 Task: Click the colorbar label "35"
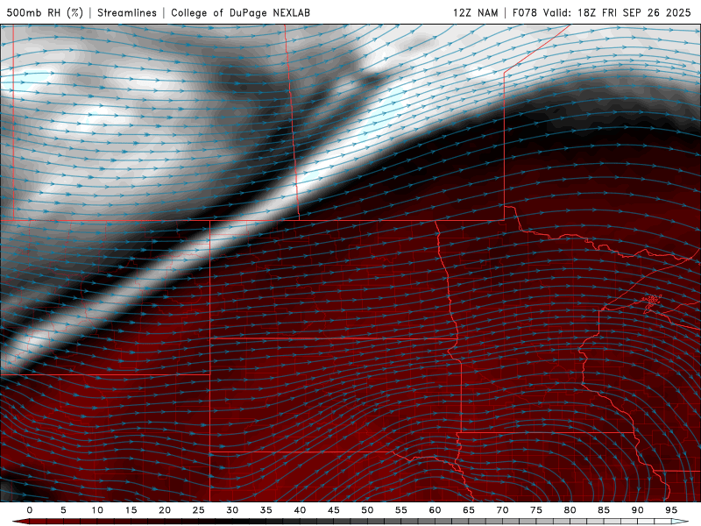(x=266, y=510)
